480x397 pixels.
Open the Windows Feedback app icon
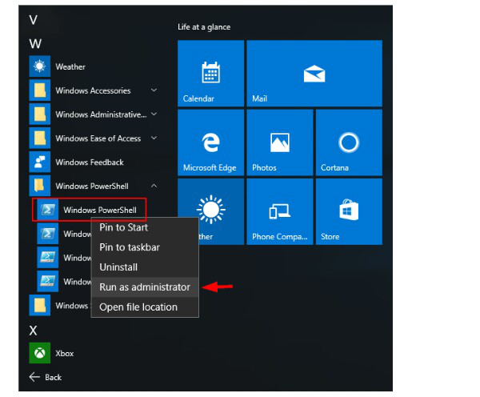[39, 162]
